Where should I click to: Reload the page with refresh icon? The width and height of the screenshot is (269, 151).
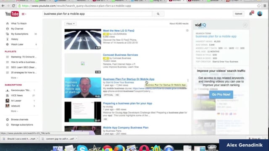pyautogui.click(x=13, y=6)
